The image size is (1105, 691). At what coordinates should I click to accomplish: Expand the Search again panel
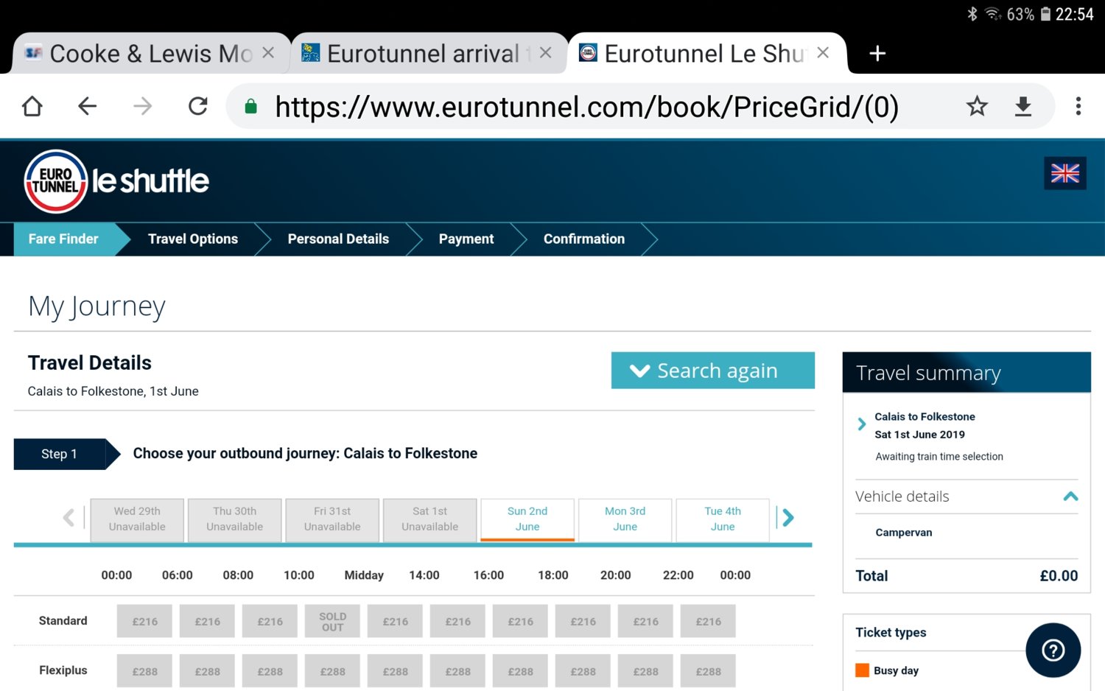713,371
